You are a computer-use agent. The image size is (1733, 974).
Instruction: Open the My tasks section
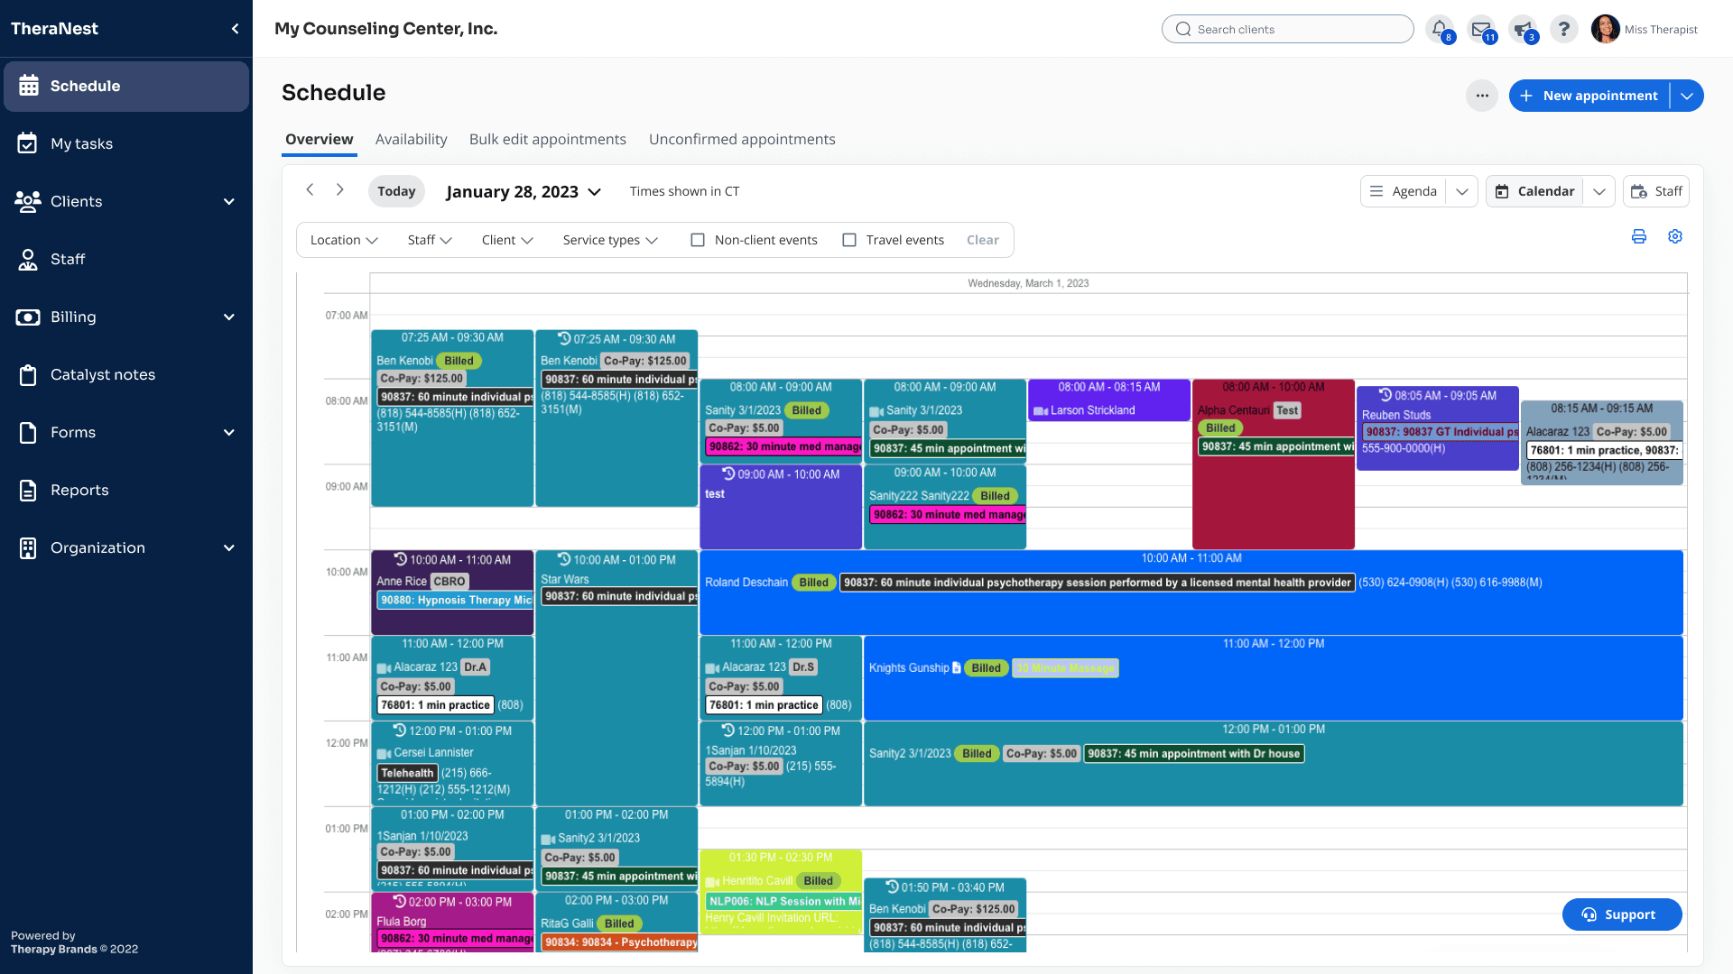(x=82, y=143)
